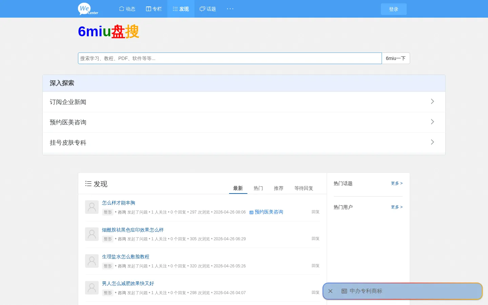The width and height of the screenshot is (488, 305).
Task: Click 更多 next to 热门用户
Action: pos(397,207)
